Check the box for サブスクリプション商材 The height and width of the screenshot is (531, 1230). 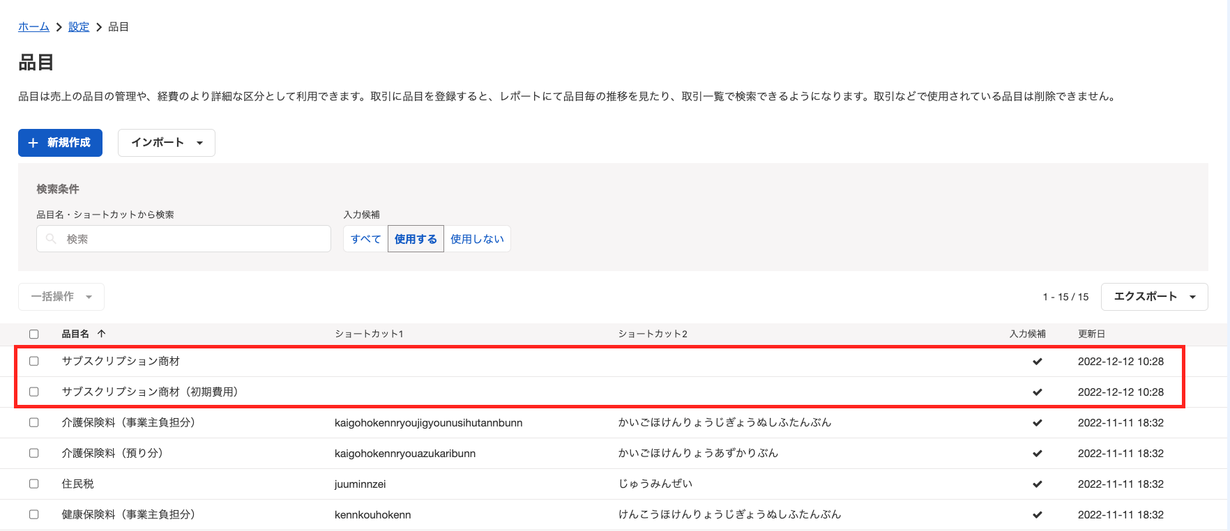[34, 362]
